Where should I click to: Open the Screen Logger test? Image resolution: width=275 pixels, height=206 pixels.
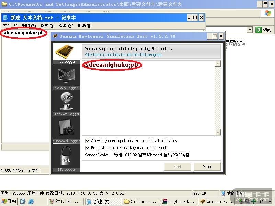[66, 77]
